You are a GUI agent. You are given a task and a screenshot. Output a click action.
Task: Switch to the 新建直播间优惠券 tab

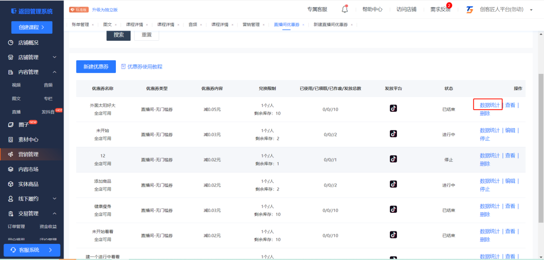tap(330, 25)
